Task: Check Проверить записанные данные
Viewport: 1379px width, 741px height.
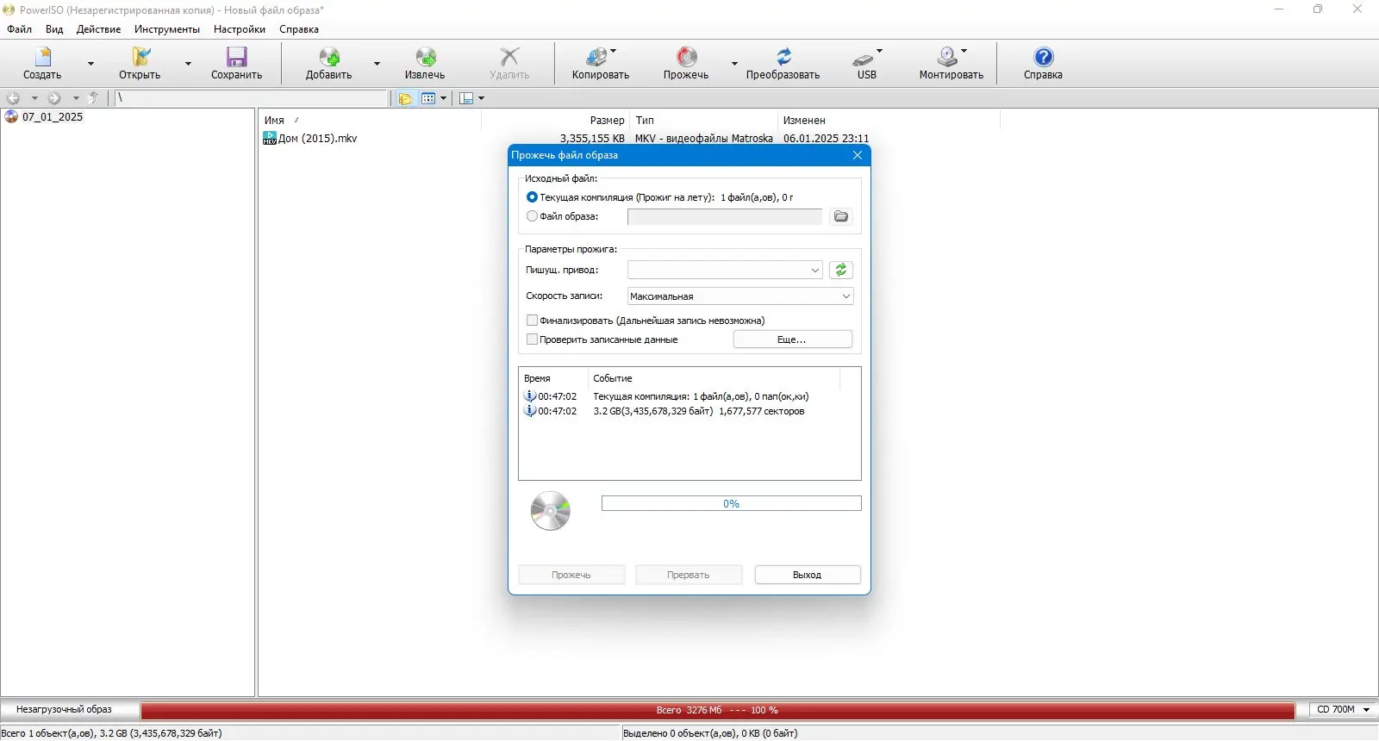Action: click(x=532, y=339)
